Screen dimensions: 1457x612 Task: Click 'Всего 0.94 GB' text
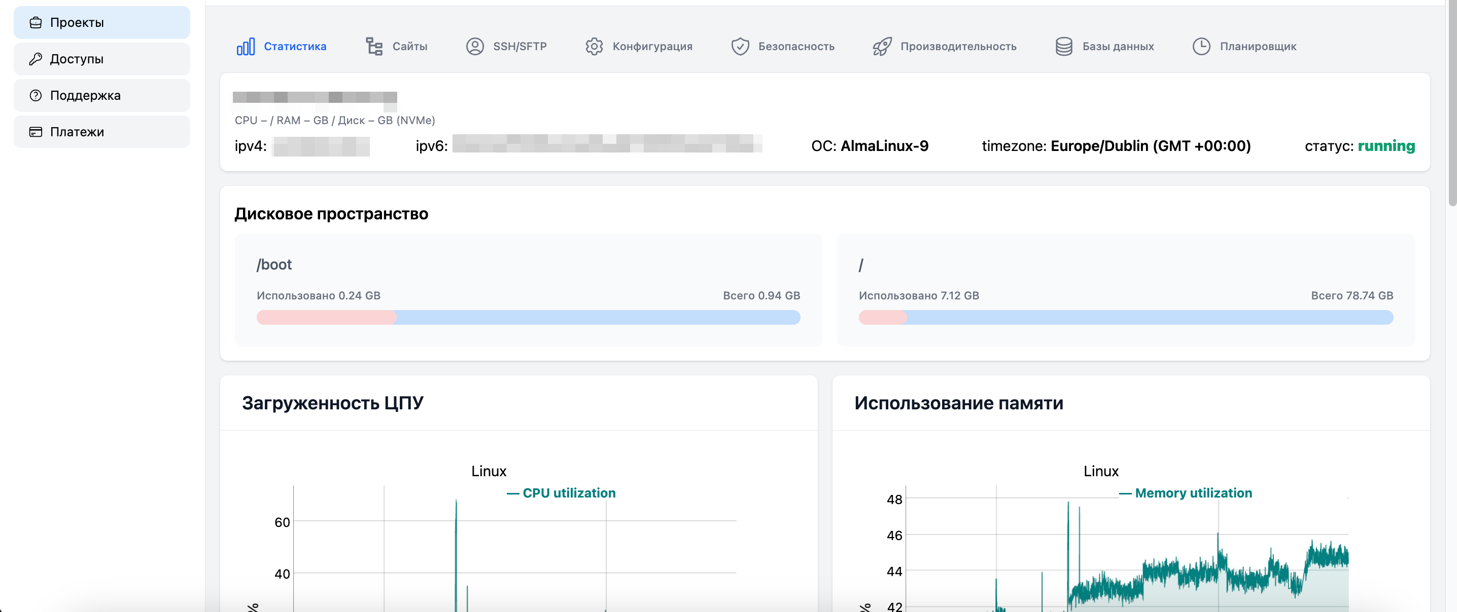(x=761, y=295)
